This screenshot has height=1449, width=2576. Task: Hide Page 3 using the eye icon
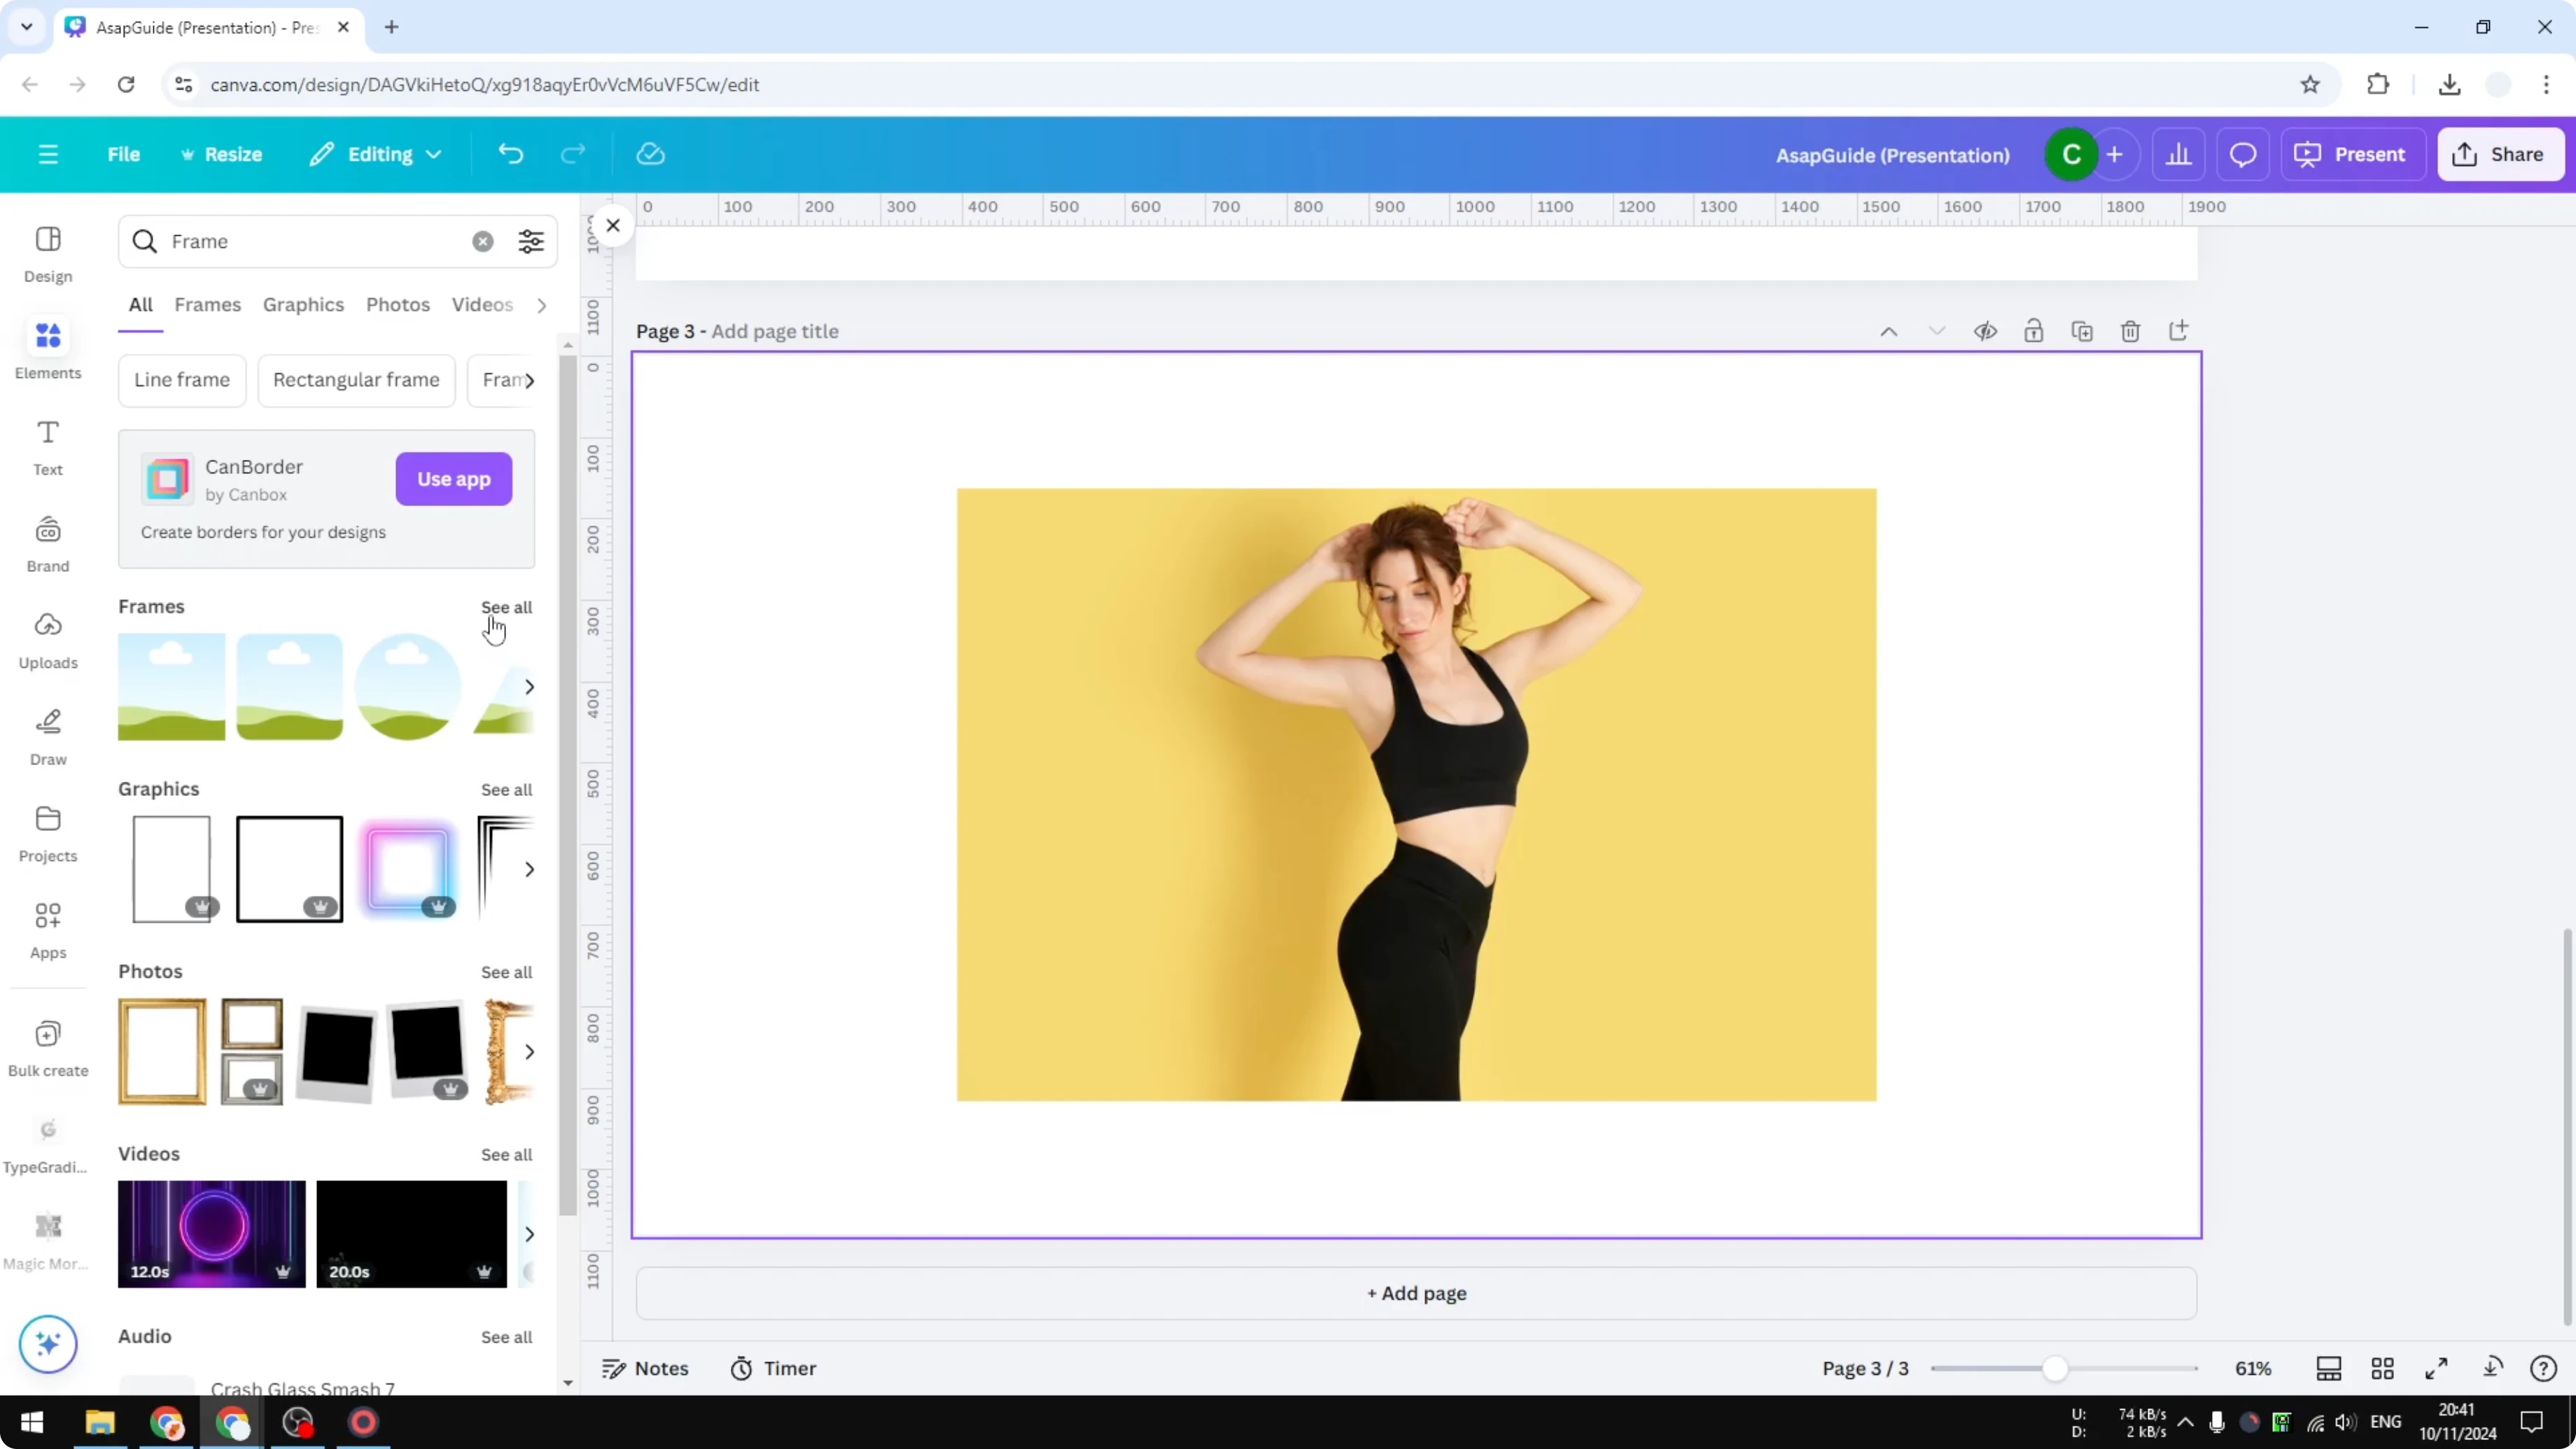(1986, 331)
